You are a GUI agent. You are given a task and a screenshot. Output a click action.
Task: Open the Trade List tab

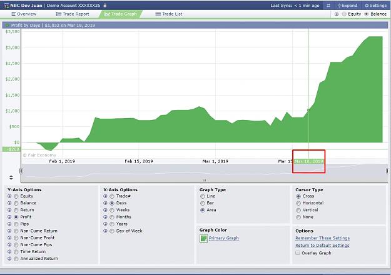(168, 14)
